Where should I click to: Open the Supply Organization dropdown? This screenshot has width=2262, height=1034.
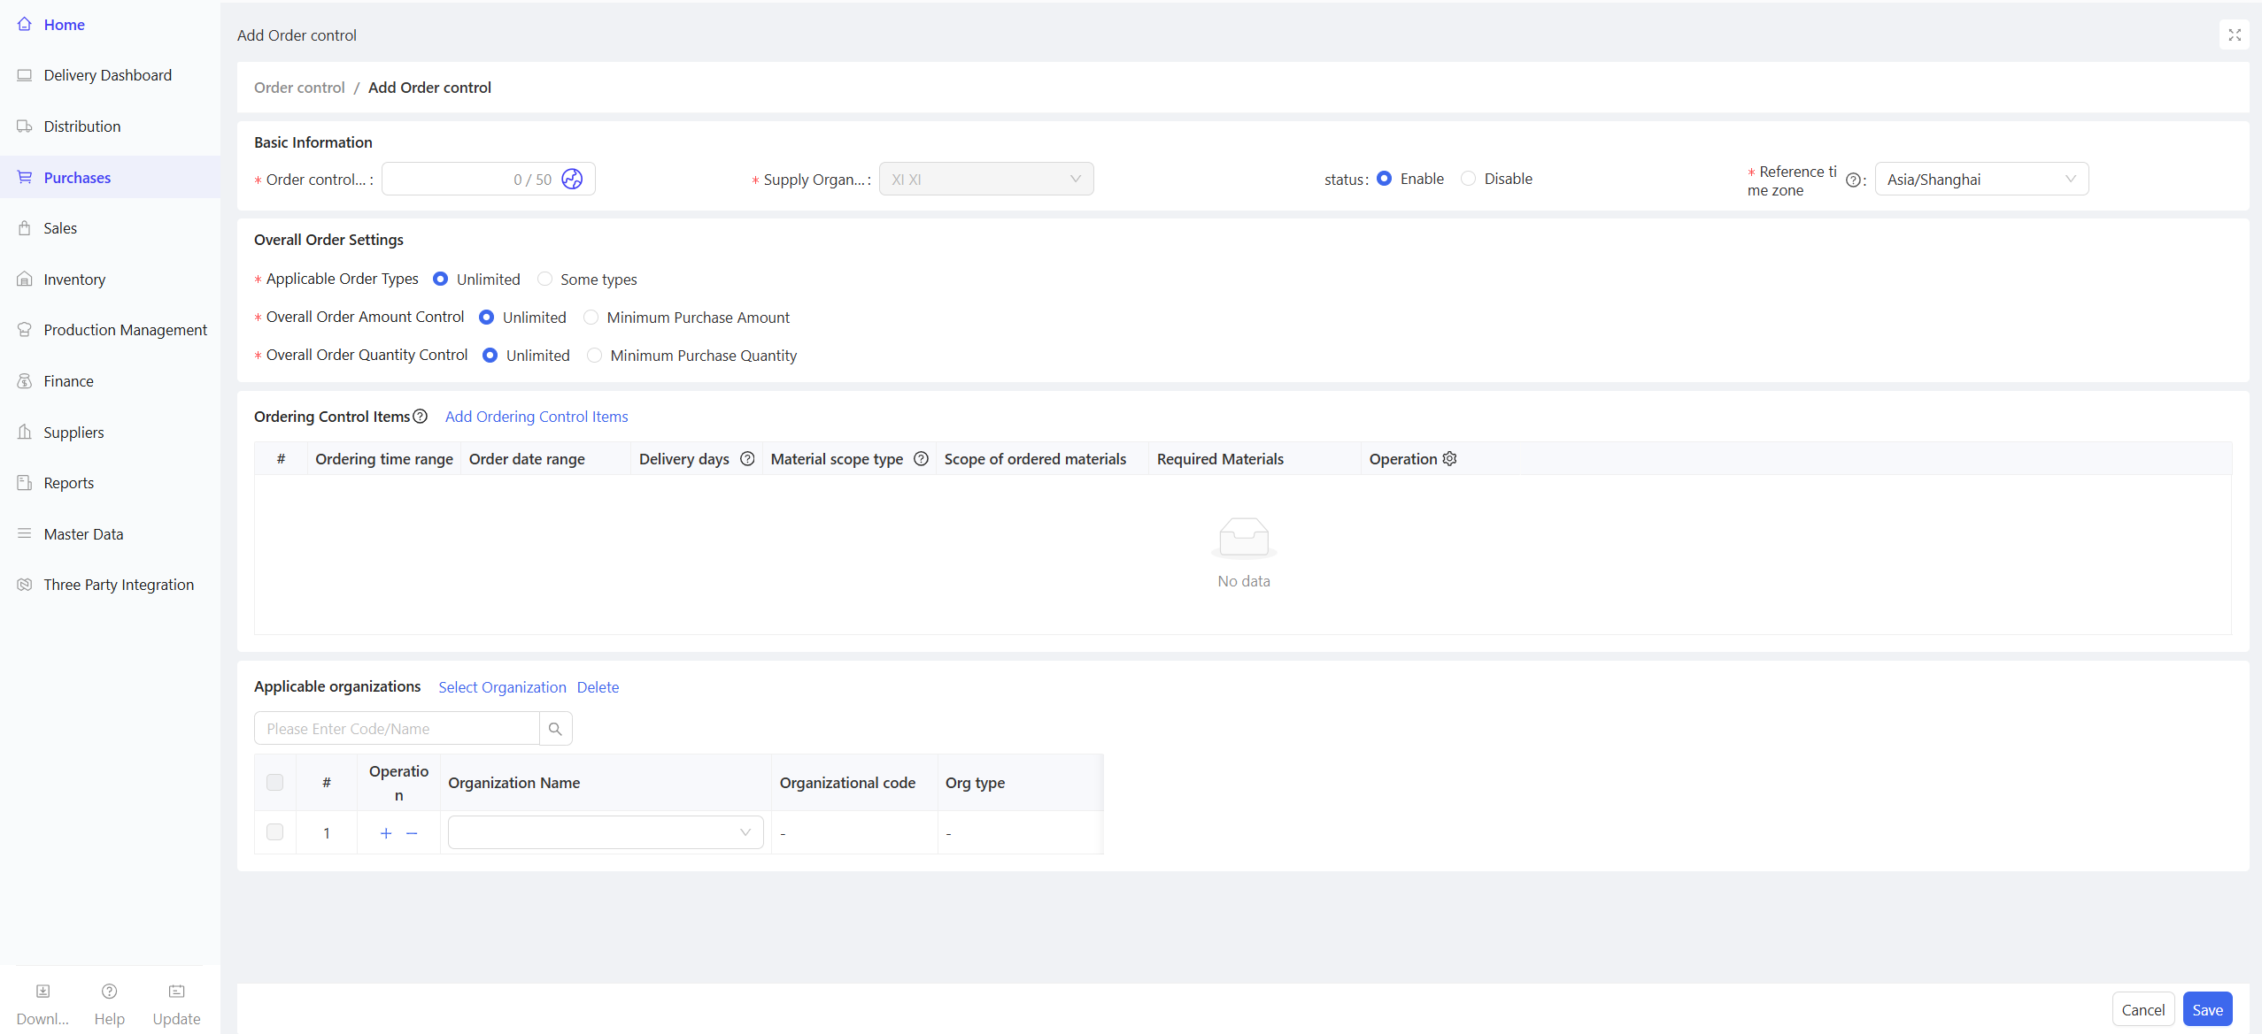(x=986, y=179)
